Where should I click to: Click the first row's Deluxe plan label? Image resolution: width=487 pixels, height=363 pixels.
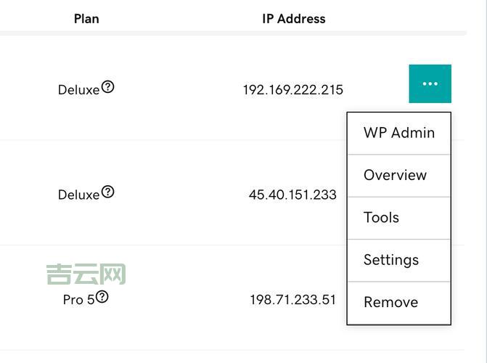click(x=78, y=91)
